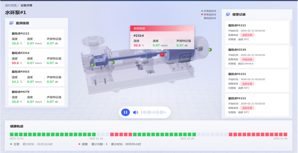Screen dimensions: 298x153
Task: Select the 水环泵#1 page title
Action: [16, 13]
